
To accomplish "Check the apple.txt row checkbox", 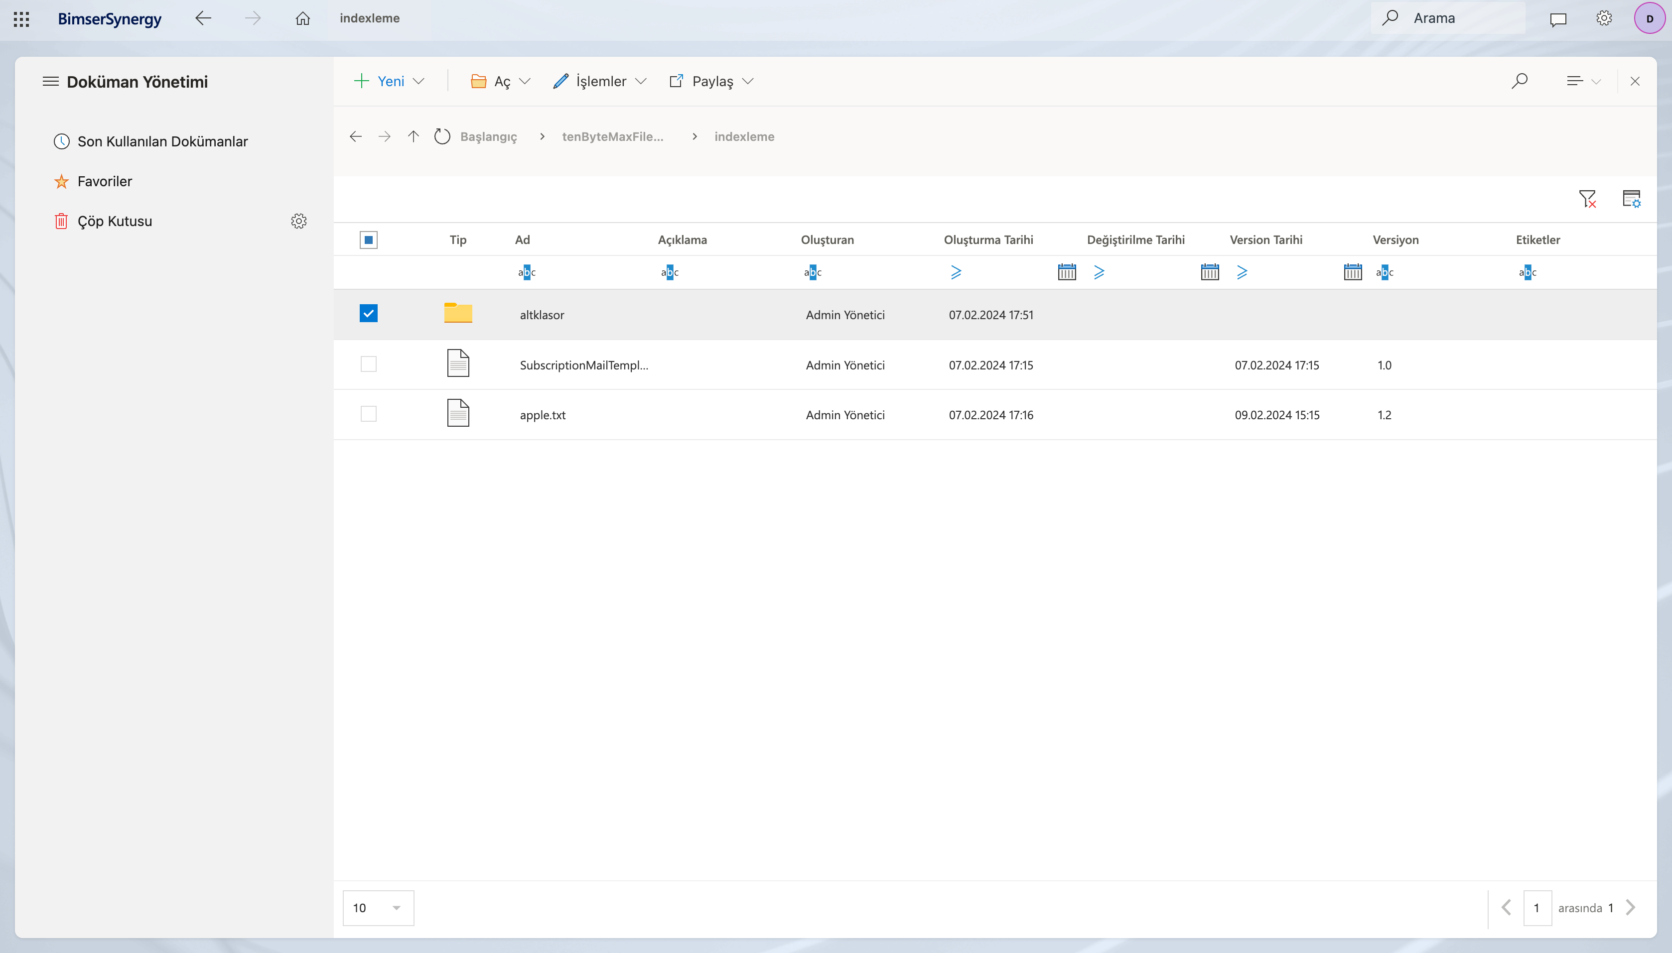I will point(369,414).
